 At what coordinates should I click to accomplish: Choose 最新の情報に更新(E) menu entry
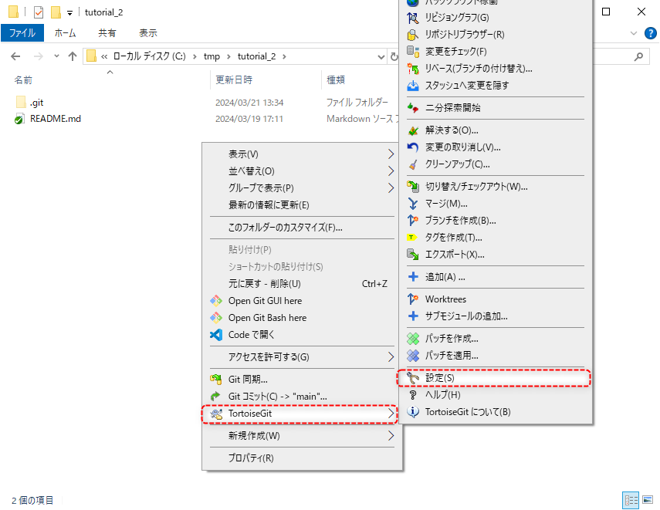[302, 205]
